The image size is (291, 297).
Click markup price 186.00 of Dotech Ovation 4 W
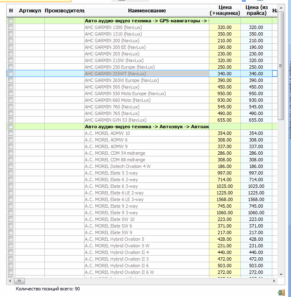pyautogui.click(x=225, y=166)
